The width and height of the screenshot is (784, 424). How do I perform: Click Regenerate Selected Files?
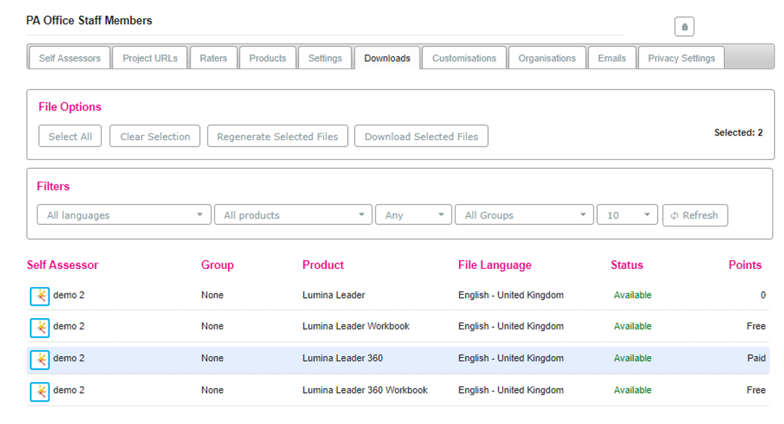pyautogui.click(x=277, y=136)
